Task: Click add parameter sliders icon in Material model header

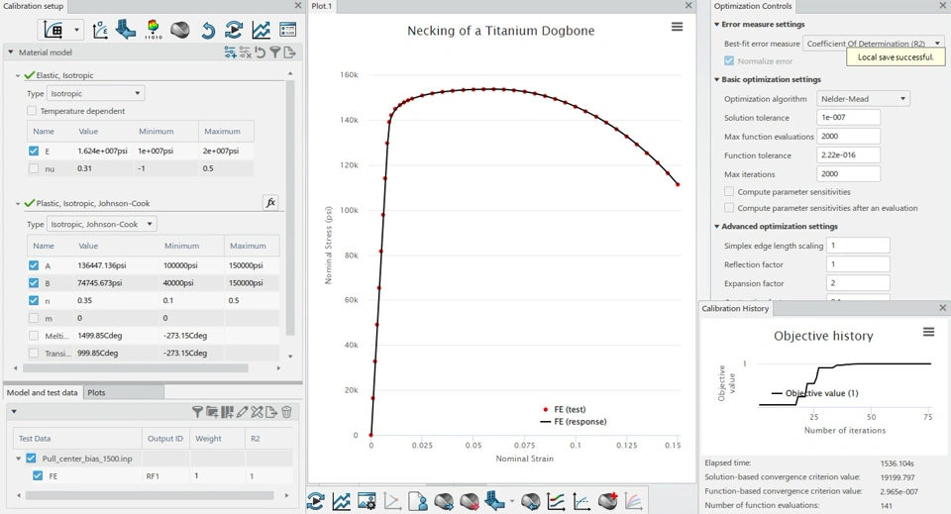Action: (x=231, y=52)
